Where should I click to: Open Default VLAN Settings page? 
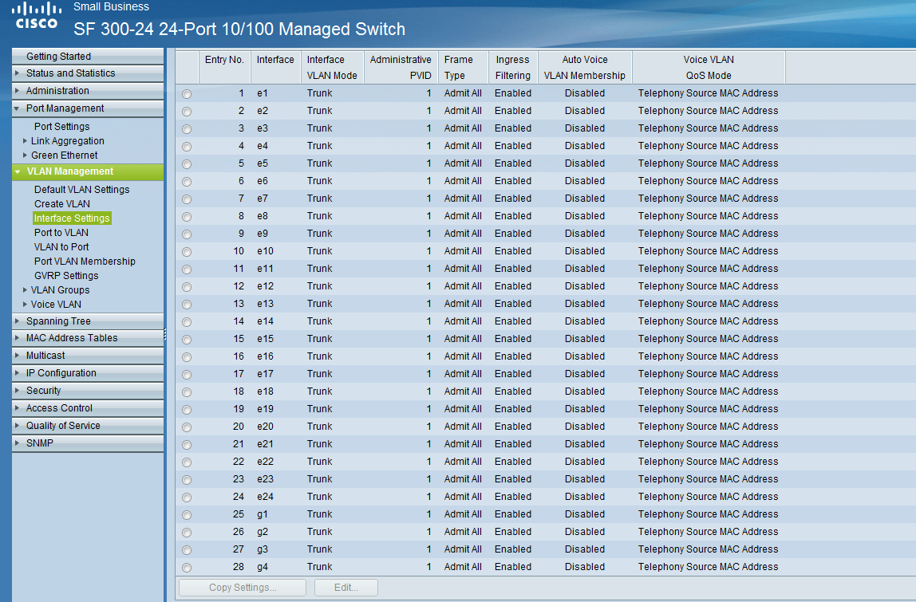(x=81, y=190)
